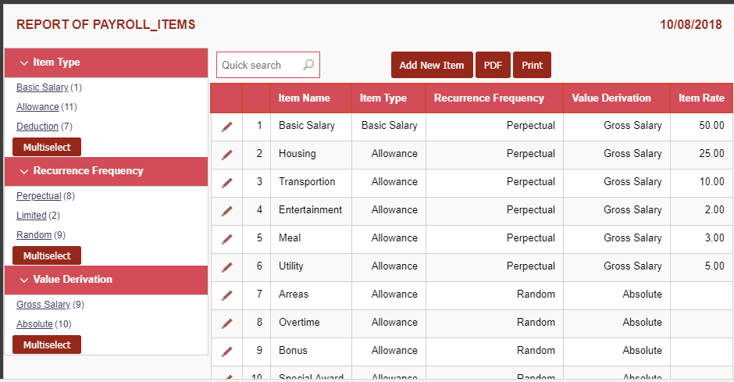
Task: Click the edit pencil for Utility row
Action: tap(226, 267)
